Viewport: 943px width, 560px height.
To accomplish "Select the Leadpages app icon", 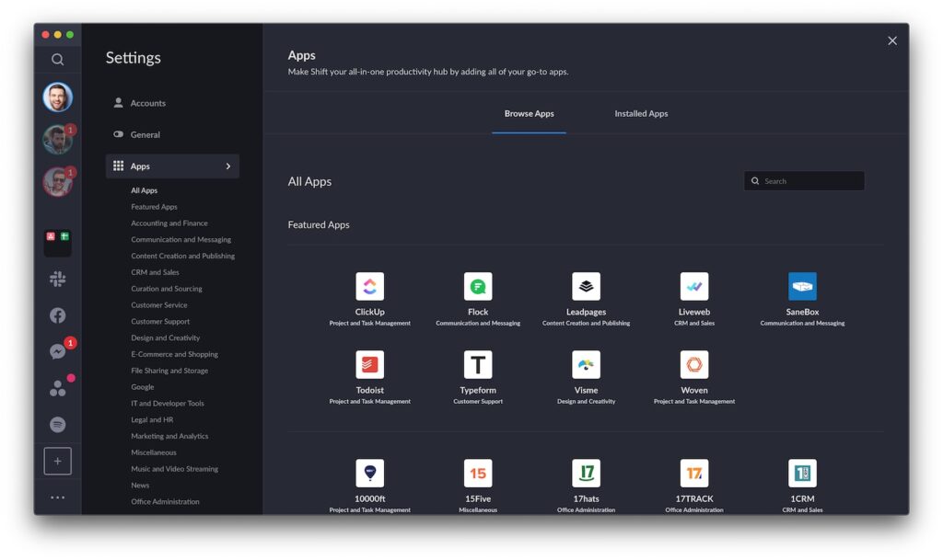I will (587, 286).
